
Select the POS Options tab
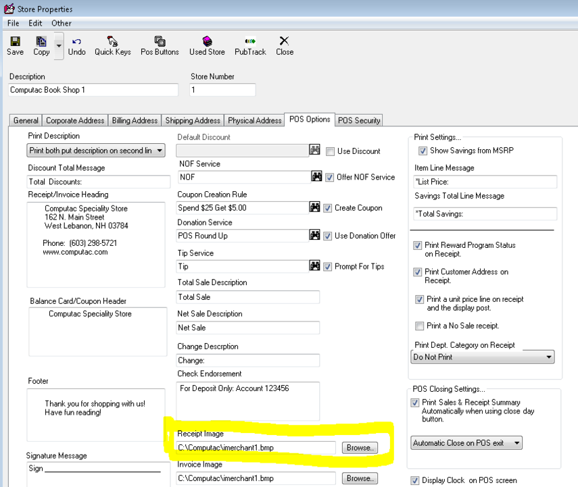[310, 120]
